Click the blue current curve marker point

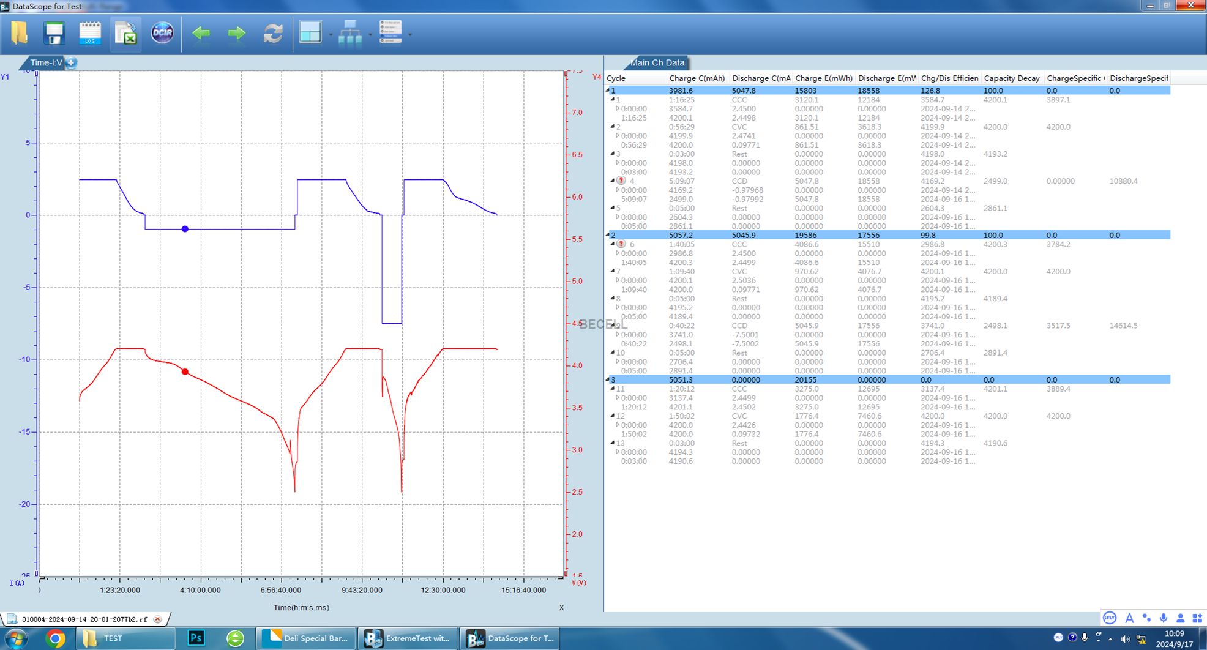pyautogui.click(x=185, y=229)
